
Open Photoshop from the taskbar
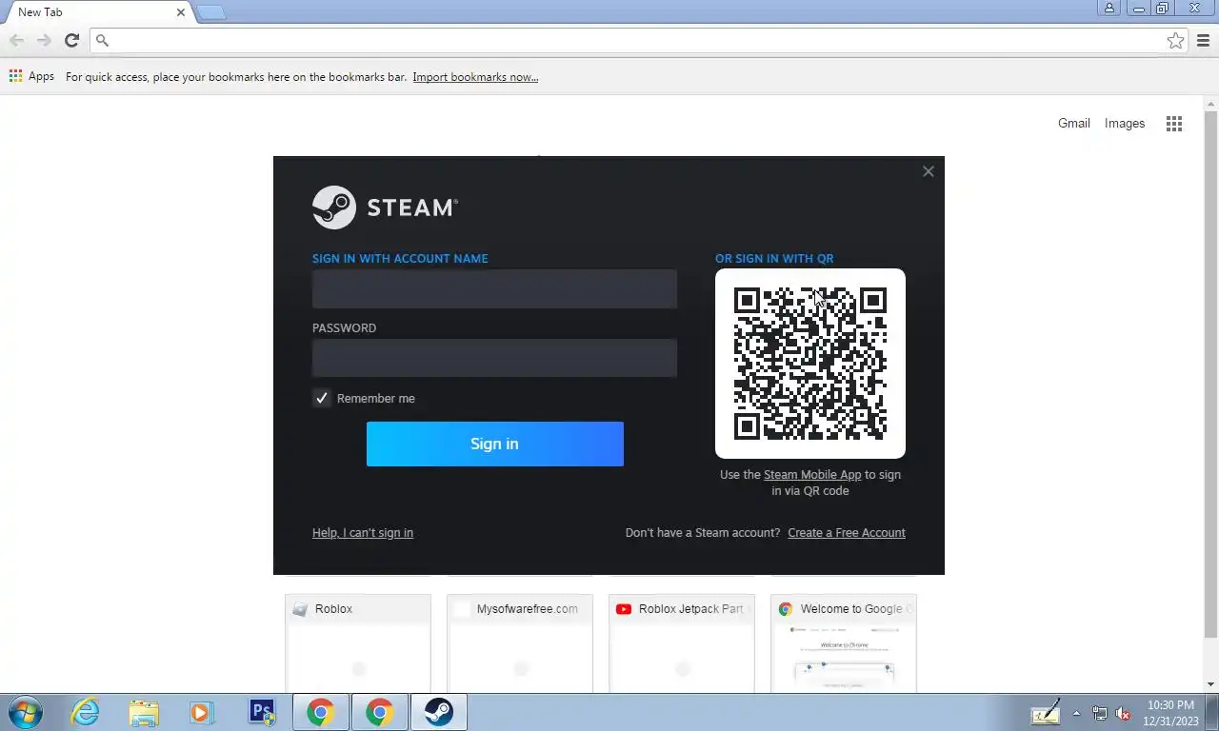pyautogui.click(x=261, y=712)
